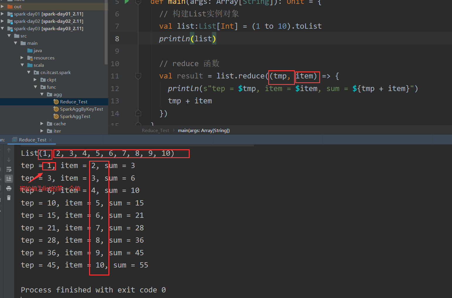
Task: Click the console line ending 'sum = 55'
Action: (x=84, y=265)
